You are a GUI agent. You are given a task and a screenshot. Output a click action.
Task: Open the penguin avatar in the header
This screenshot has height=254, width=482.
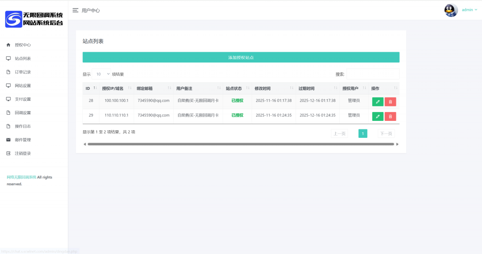pyautogui.click(x=450, y=10)
